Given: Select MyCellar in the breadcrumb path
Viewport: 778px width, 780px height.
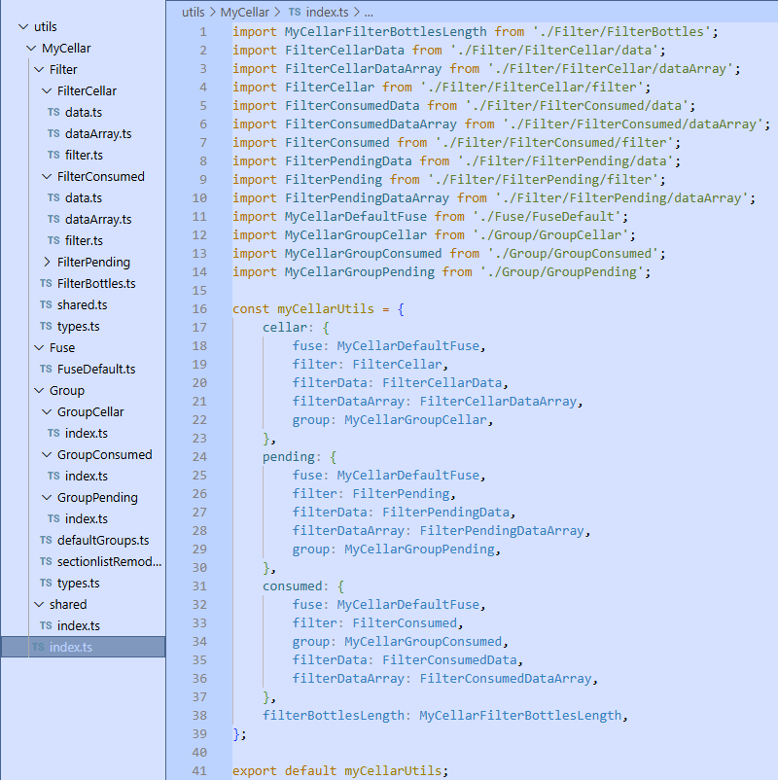Looking at the screenshot, I should (242, 12).
